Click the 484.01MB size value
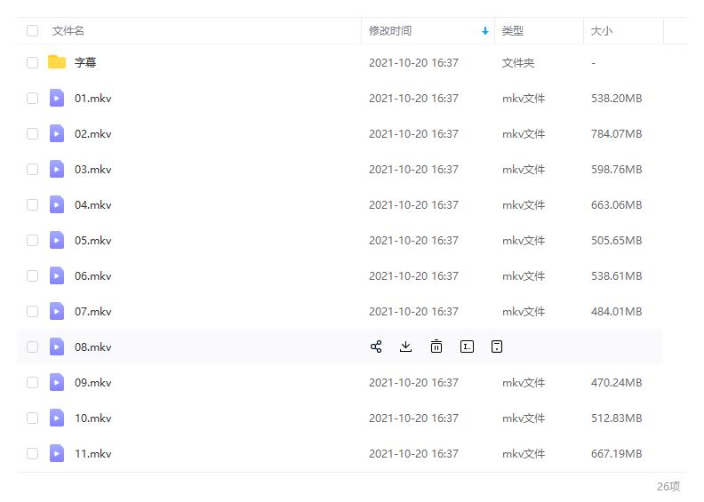Screen dimensions: 704x502 (x=617, y=311)
